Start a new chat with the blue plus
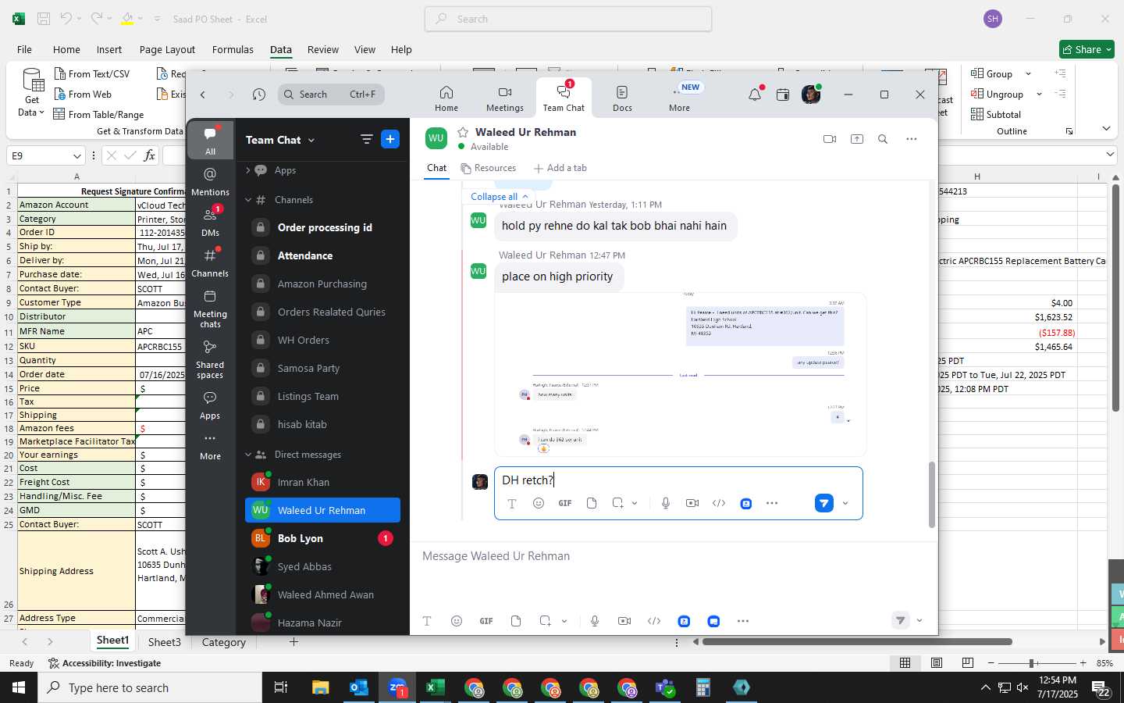This screenshot has width=1124, height=703. pyautogui.click(x=390, y=139)
